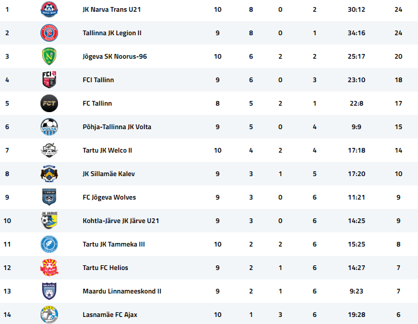The image size is (418, 324).
Task: Click the JK Narva Trans U21 club logo
Action: pos(49,9)
